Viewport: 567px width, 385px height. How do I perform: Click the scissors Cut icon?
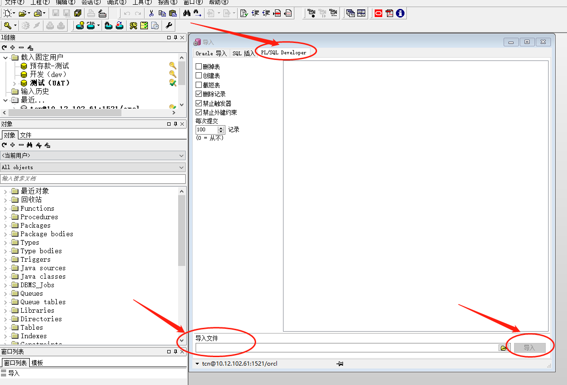tap(151, 13)
